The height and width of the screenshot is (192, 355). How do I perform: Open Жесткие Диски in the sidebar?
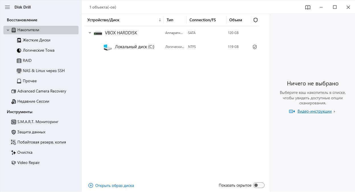36,40
